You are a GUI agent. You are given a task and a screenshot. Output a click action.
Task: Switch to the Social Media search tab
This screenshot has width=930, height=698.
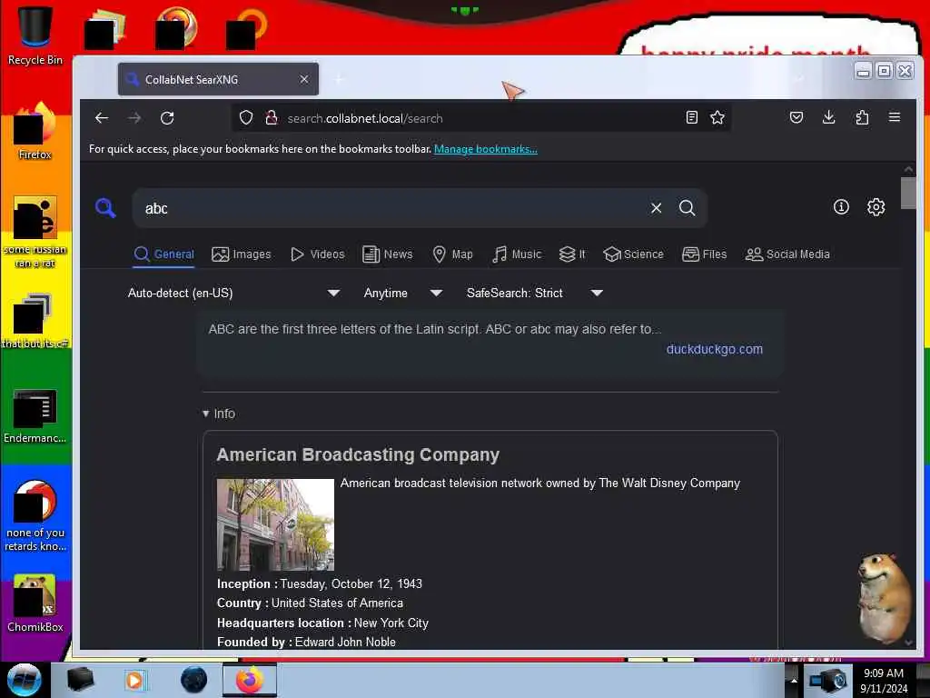click(787, 254)
